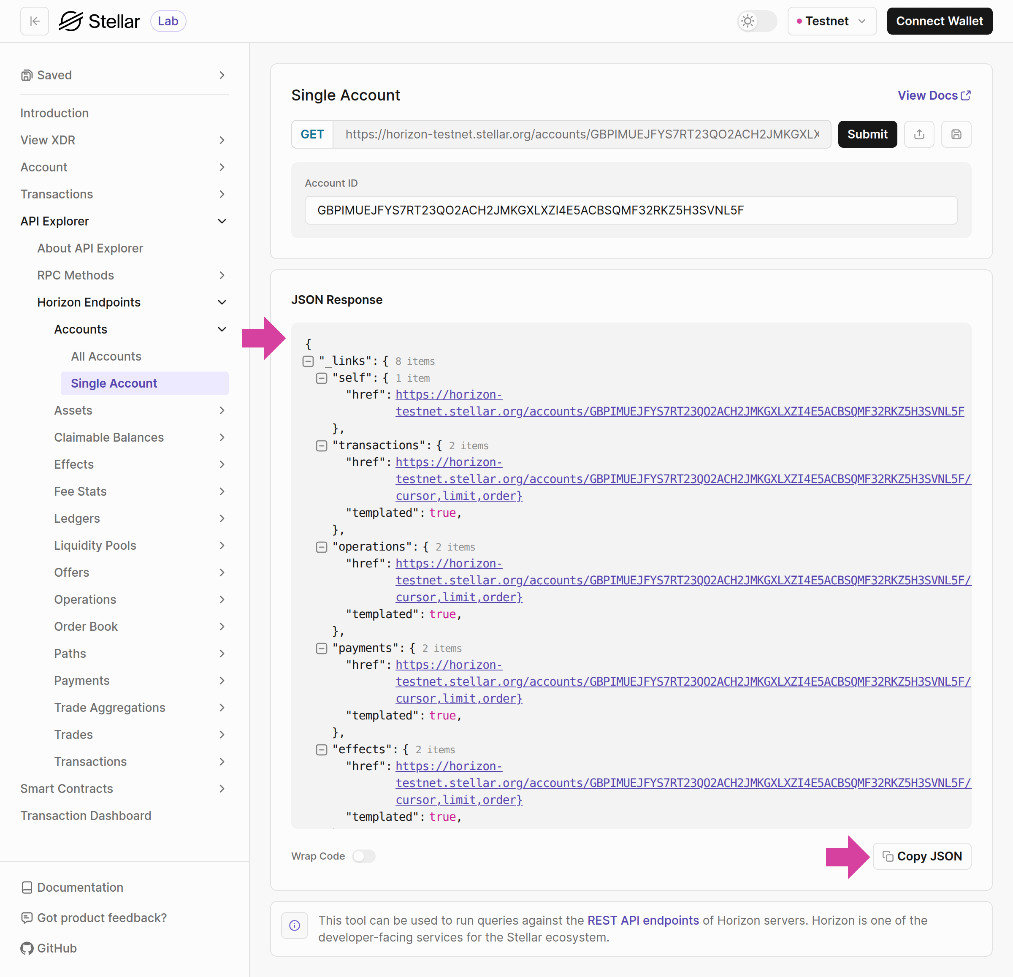This screenshot has width=1013, height=977.
Task: Click the info icon in the notice
Action: tap(295, 925)
